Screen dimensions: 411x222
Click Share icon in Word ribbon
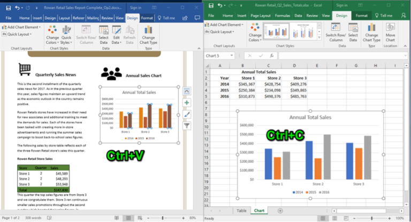click(x=185, y=18)
